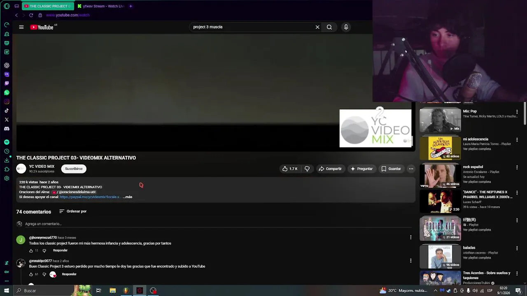This screenshot has height=296, width=527.
Task: Open GX Control speedometer icon in sidebar
Action: [7, 25]
